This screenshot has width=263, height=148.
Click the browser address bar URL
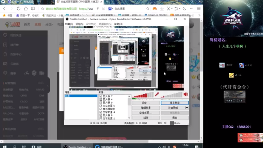86,9
